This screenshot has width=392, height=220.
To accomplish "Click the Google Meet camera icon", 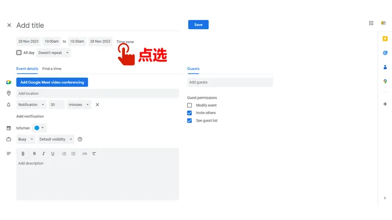I will click(x=9, y=82).
